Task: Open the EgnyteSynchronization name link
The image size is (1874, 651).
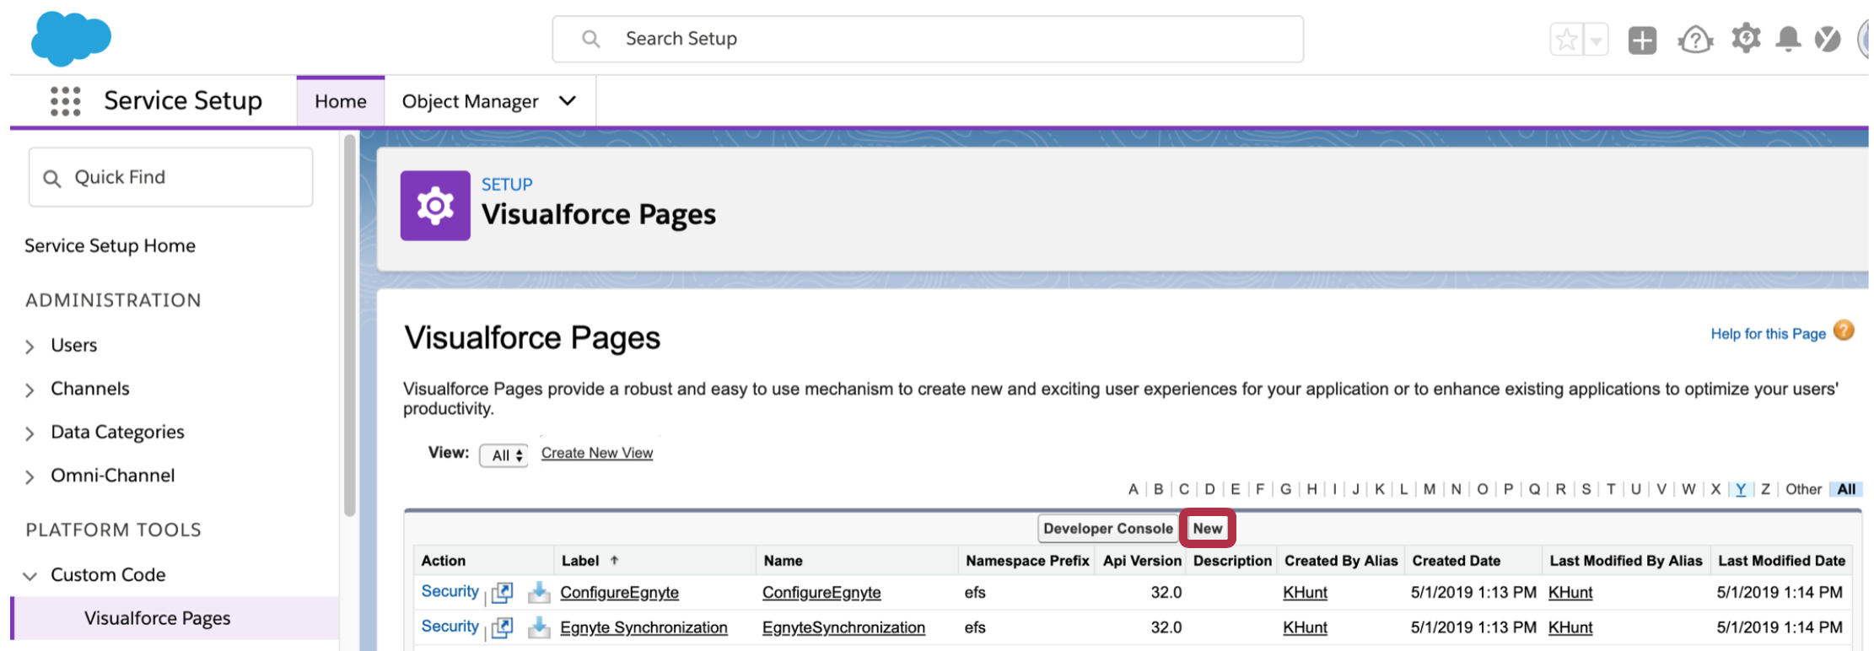Action: pos(843,627)
